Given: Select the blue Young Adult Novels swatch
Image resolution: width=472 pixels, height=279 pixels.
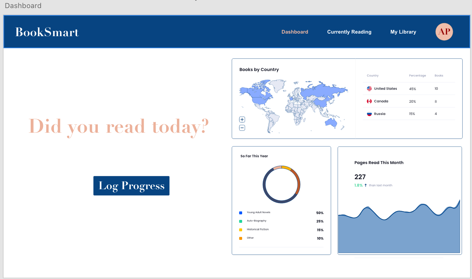Looking at the screenshot, I should tap(241, 213).
